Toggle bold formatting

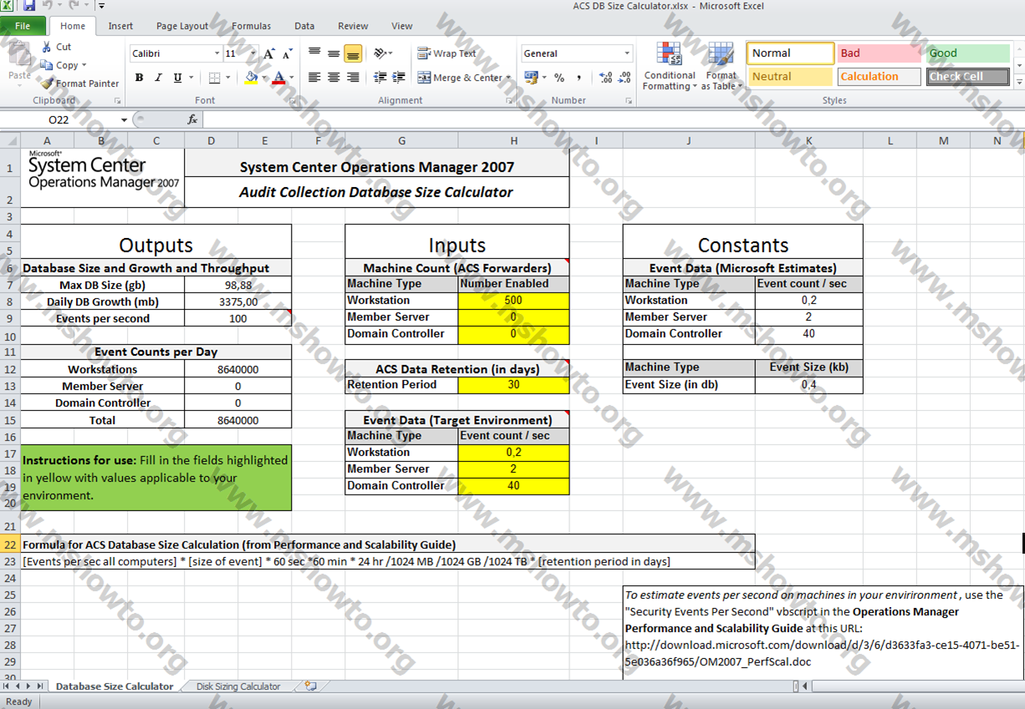coord(139,78)
